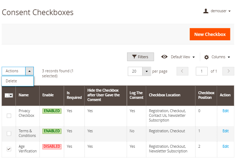Sort by the Checkbox Position column header
The height and width of the screenshot is (165, 239).
(x=206, y=95)
